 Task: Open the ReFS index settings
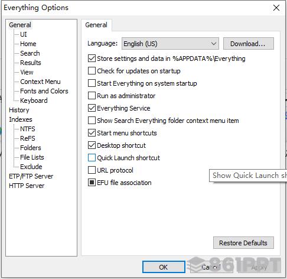click(28, 138)
